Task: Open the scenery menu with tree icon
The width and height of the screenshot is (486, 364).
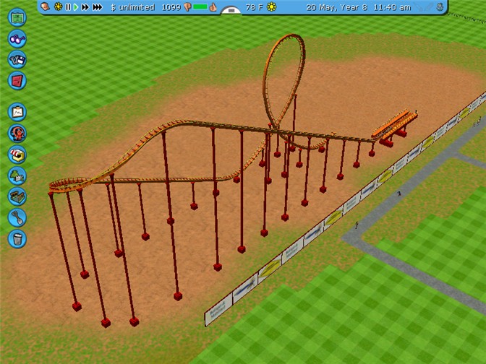Action: click(17, 175)
